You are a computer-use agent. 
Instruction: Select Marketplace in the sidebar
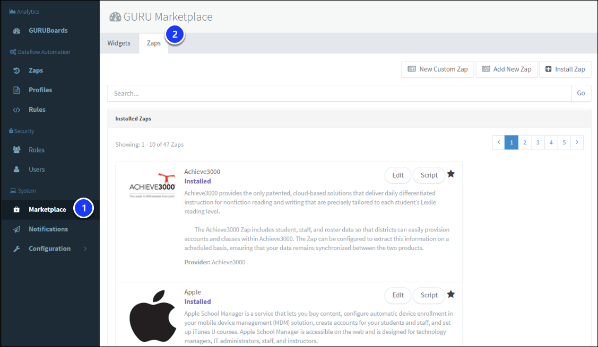coord(47,209)
